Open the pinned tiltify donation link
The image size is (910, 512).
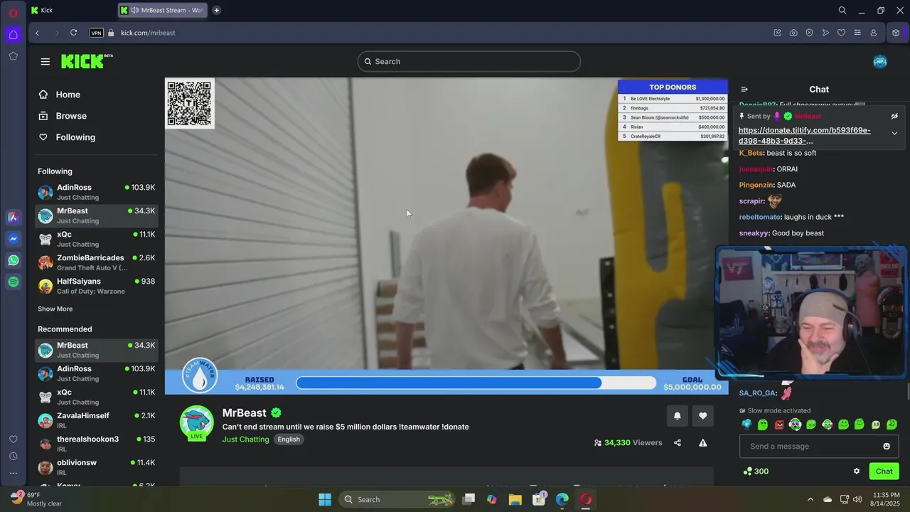point(804,135)
